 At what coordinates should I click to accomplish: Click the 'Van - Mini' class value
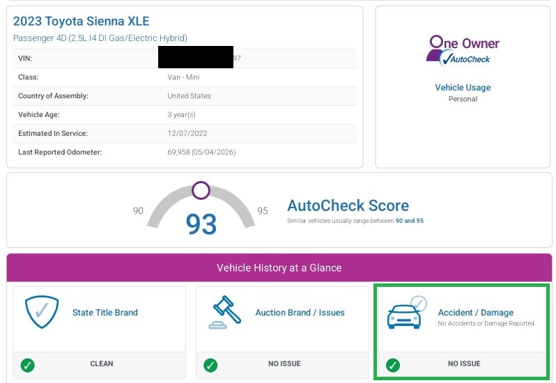[183, 77]
